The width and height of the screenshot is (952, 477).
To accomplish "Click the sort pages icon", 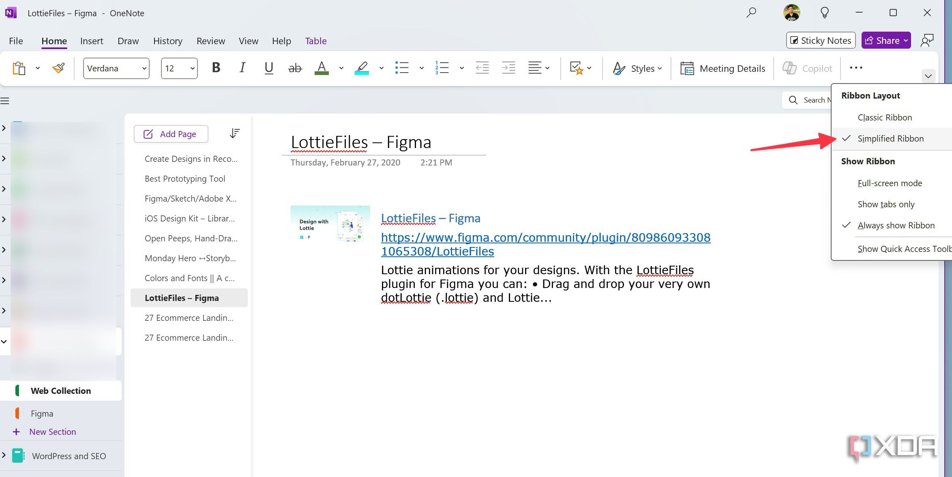I will 235,133.
